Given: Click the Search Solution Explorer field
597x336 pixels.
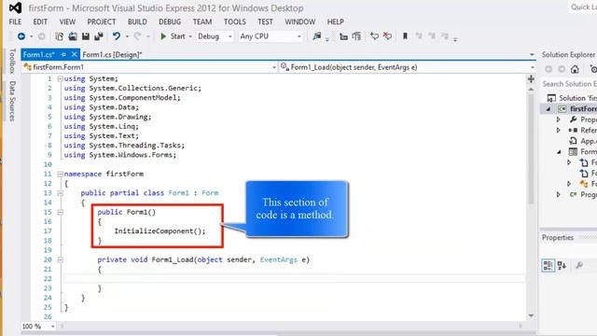Looking at the screenshot, I should [569, 84].
